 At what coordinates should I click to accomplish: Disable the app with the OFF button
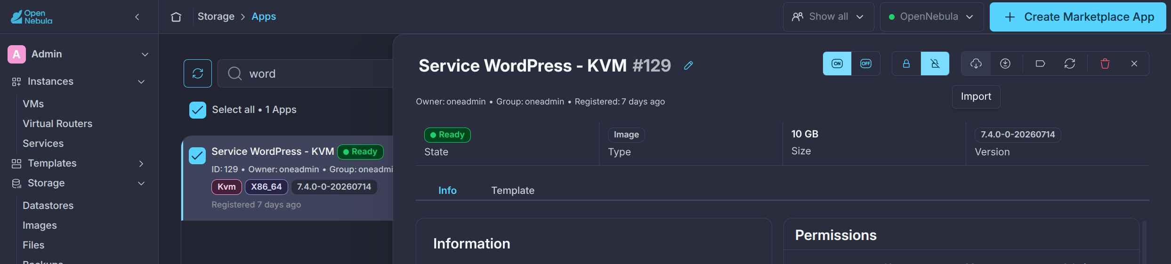(866, 64)
